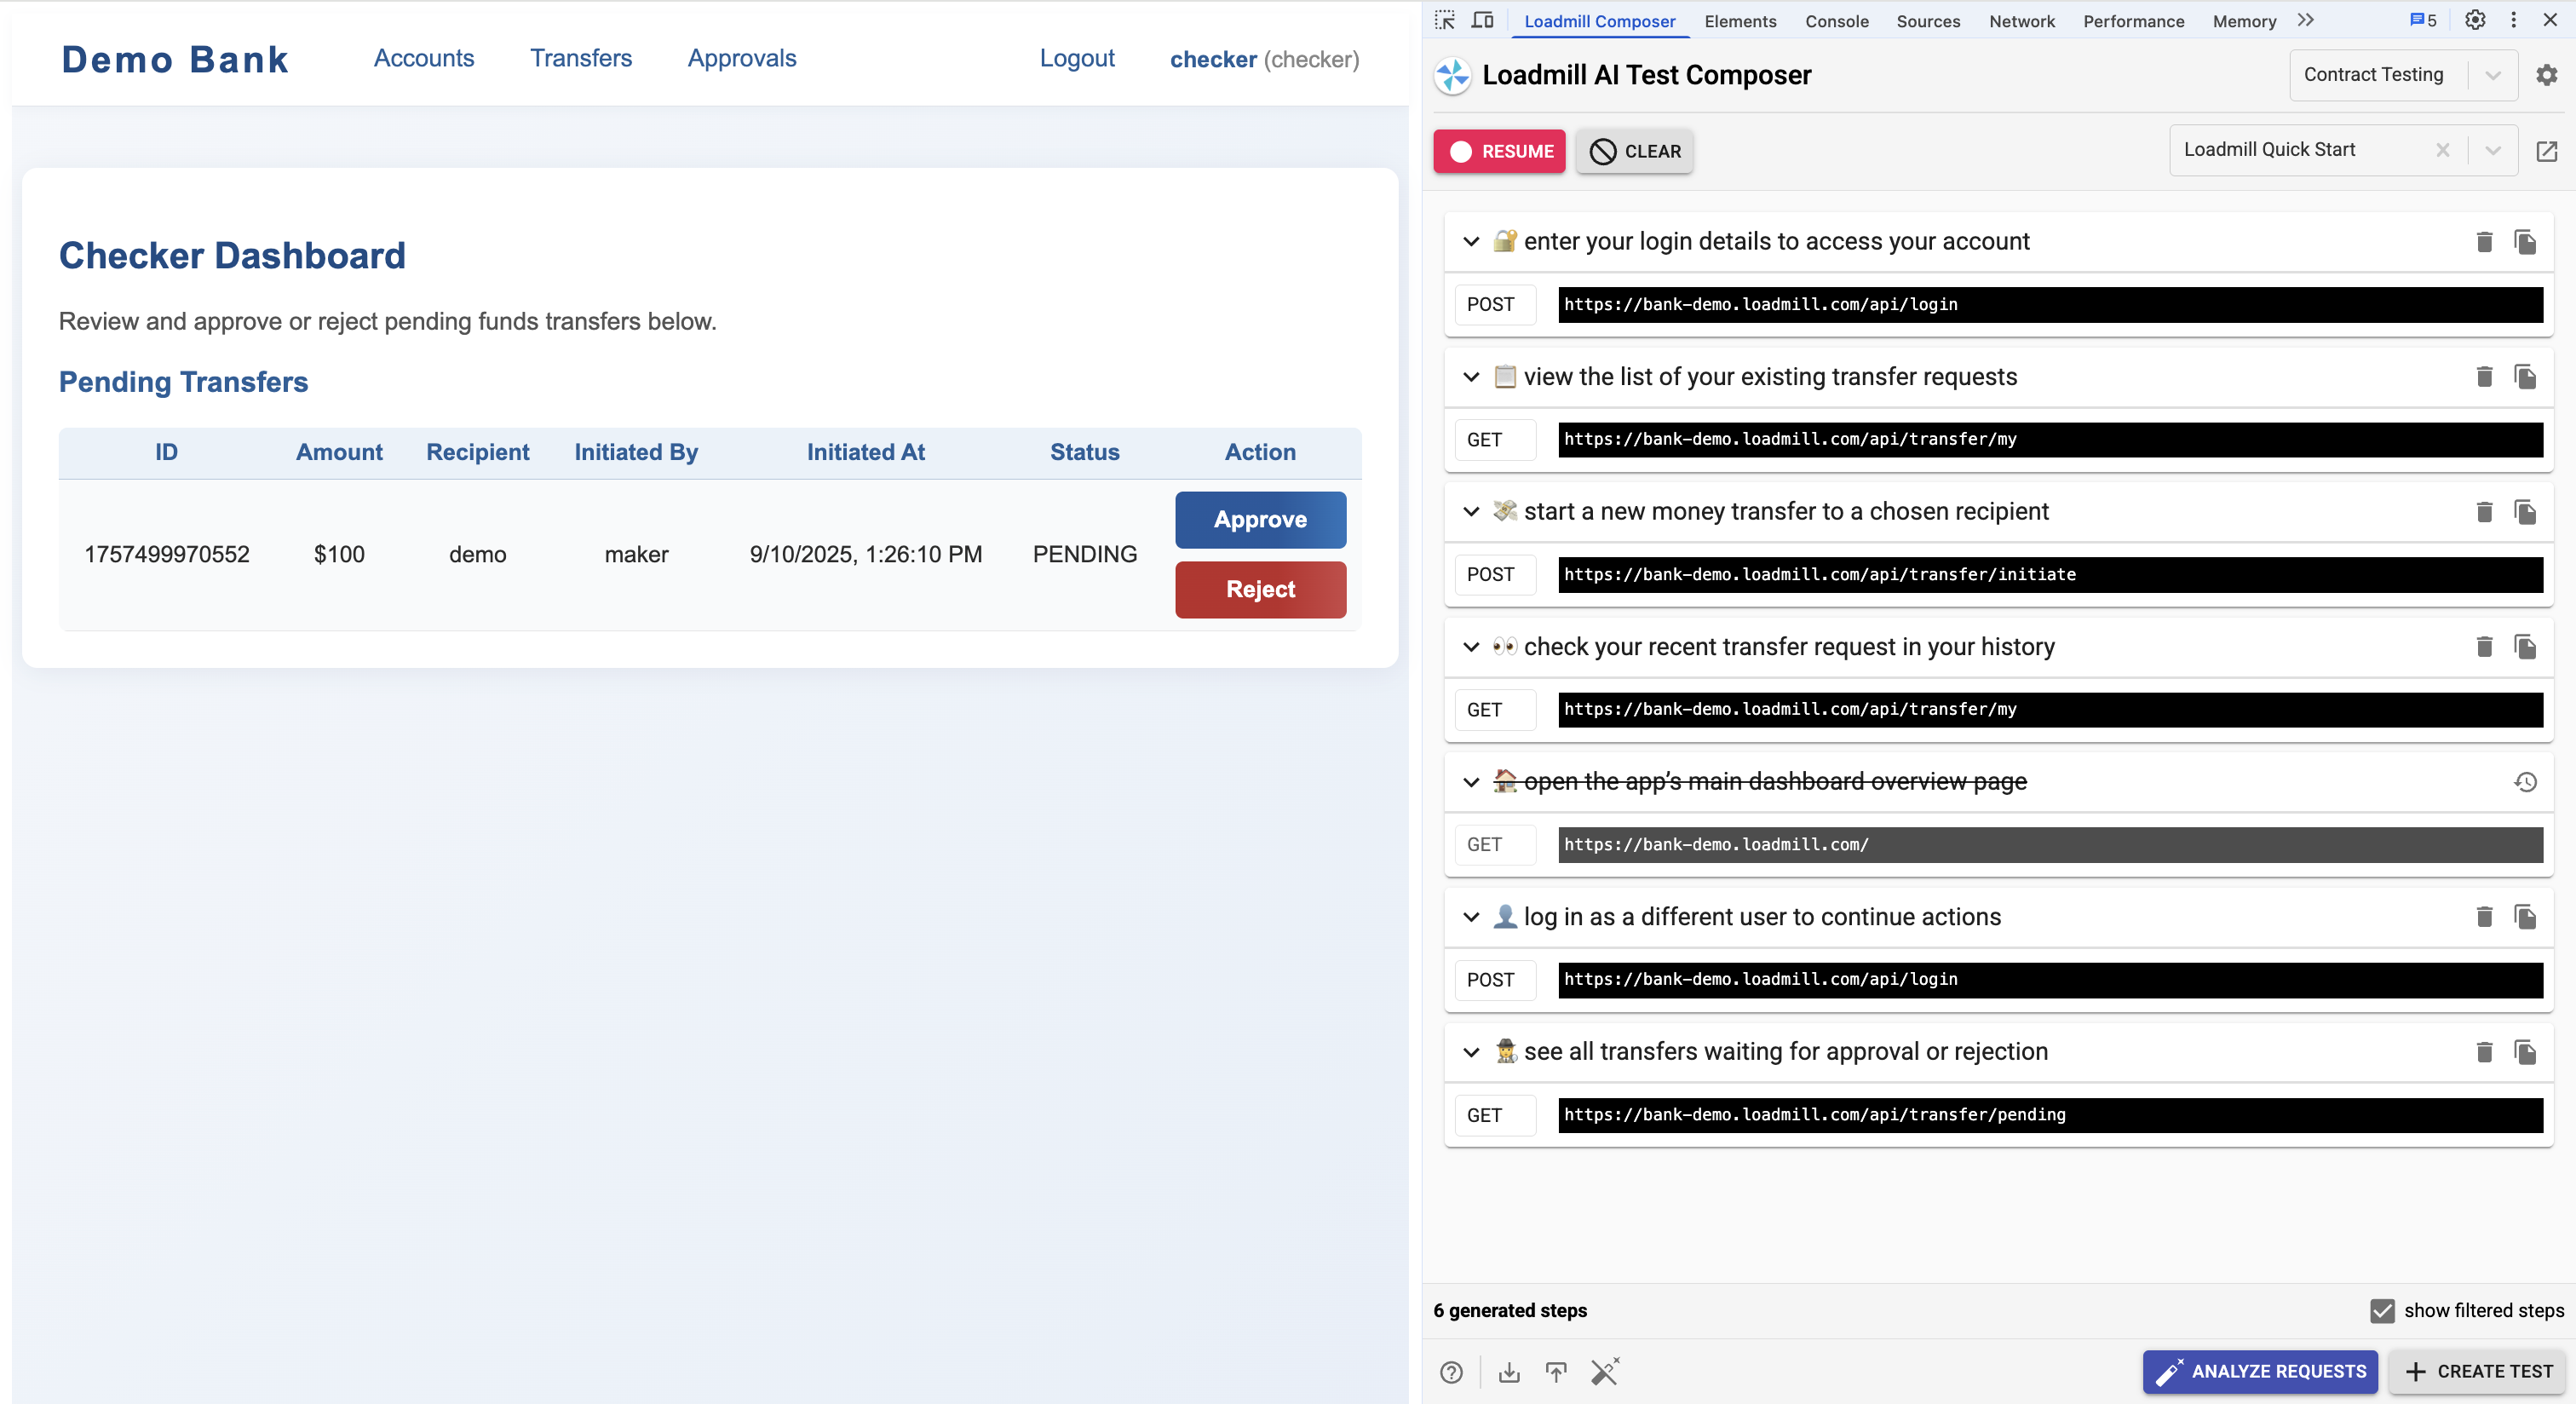Open suite in new window icon
Image resolution: width=2576 pixels, height=1404 pixels.
pos(2546,151)
